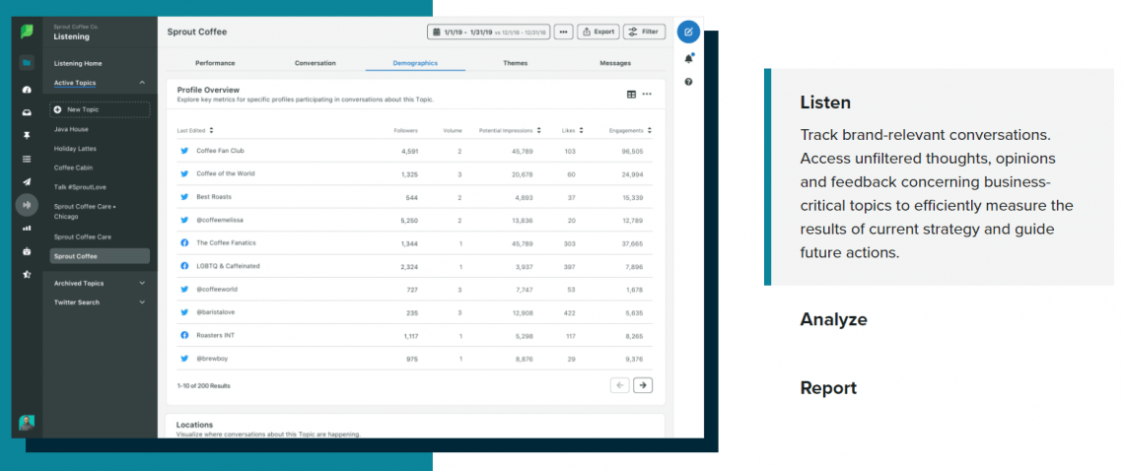Open the folder icon in left rail
Image resolution: width=1124 pixels, height=471 pixels.
[x=27, y=63]
